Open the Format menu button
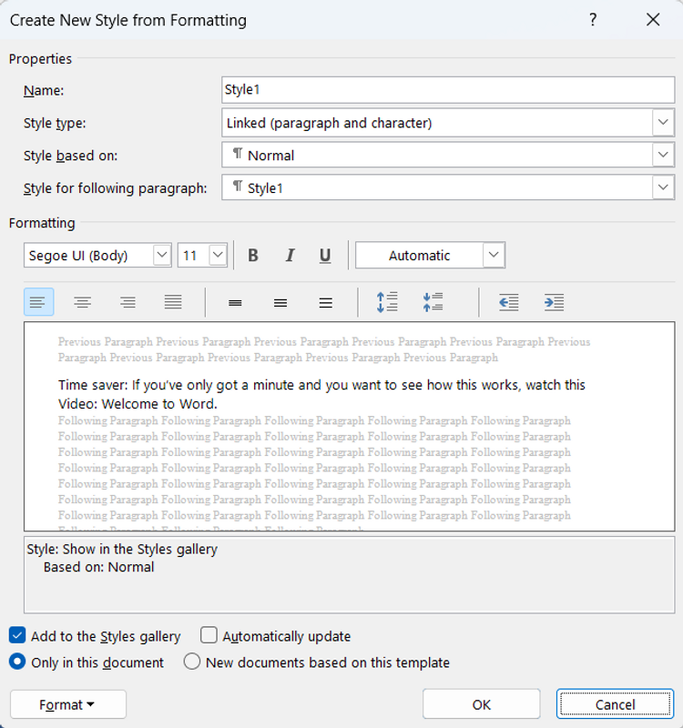 point(67,704)
